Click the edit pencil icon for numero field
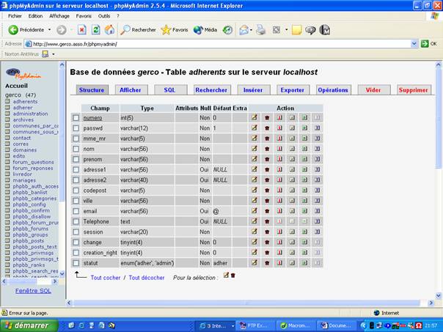The height and width of the screenshot is (332, 443). (255, 117)
